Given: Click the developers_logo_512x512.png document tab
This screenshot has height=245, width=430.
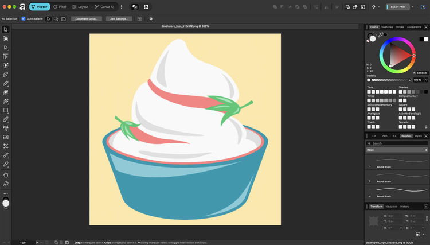Looking at the screenshot, I should 185,26.
